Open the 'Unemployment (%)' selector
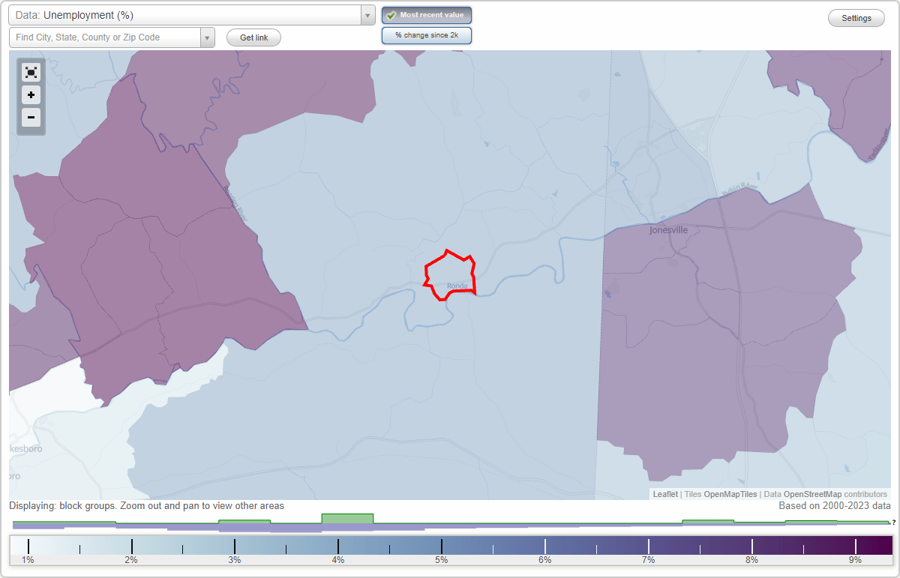This screenshot has height=578, width=900. point(187,14)
